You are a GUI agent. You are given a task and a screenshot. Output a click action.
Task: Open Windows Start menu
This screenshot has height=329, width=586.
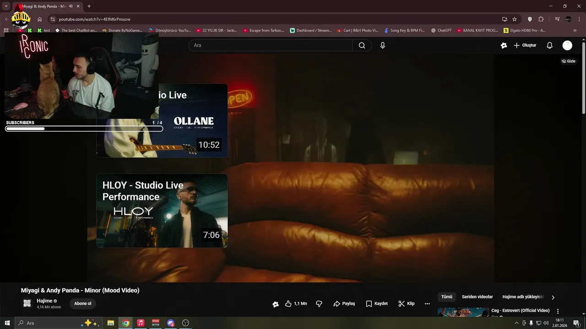pos(7,323)
